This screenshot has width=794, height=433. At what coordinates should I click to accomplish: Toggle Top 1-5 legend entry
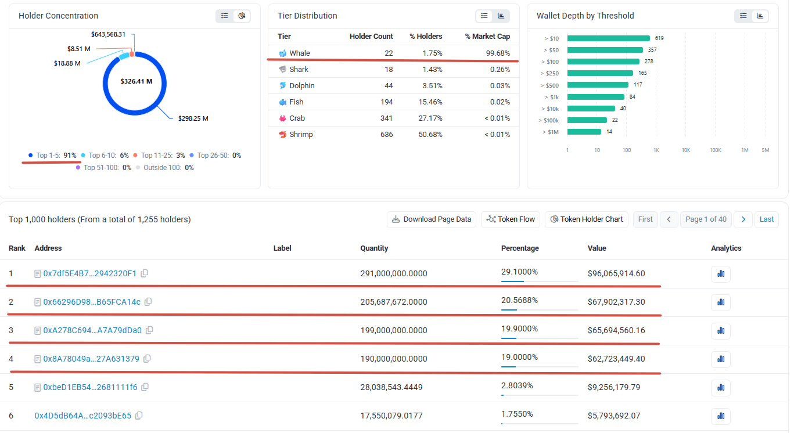coord(52,156)
